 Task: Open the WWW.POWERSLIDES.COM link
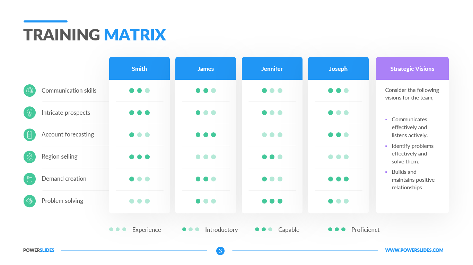[414, 250]
